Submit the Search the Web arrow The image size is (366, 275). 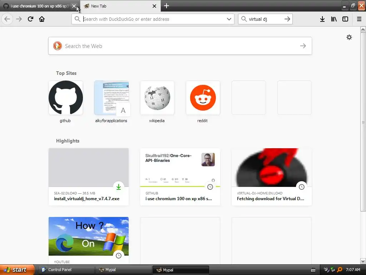click(x=303, y=46)
